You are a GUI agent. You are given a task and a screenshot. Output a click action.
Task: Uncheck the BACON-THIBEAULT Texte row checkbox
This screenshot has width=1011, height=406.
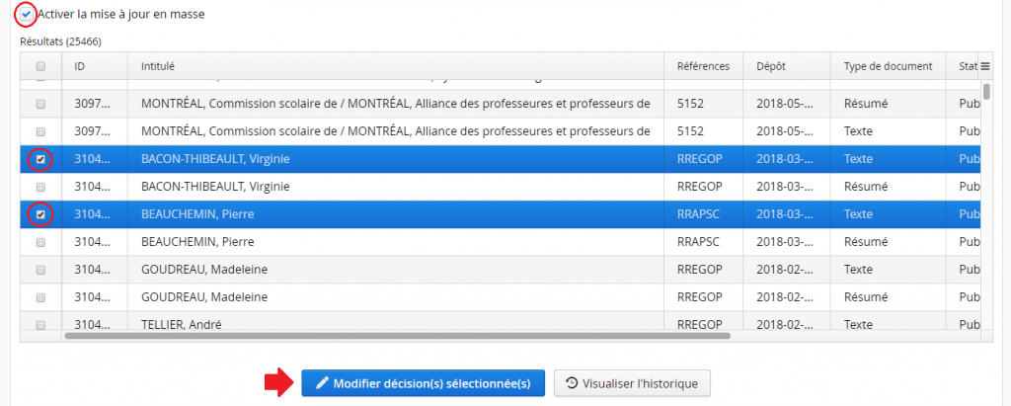40,159
